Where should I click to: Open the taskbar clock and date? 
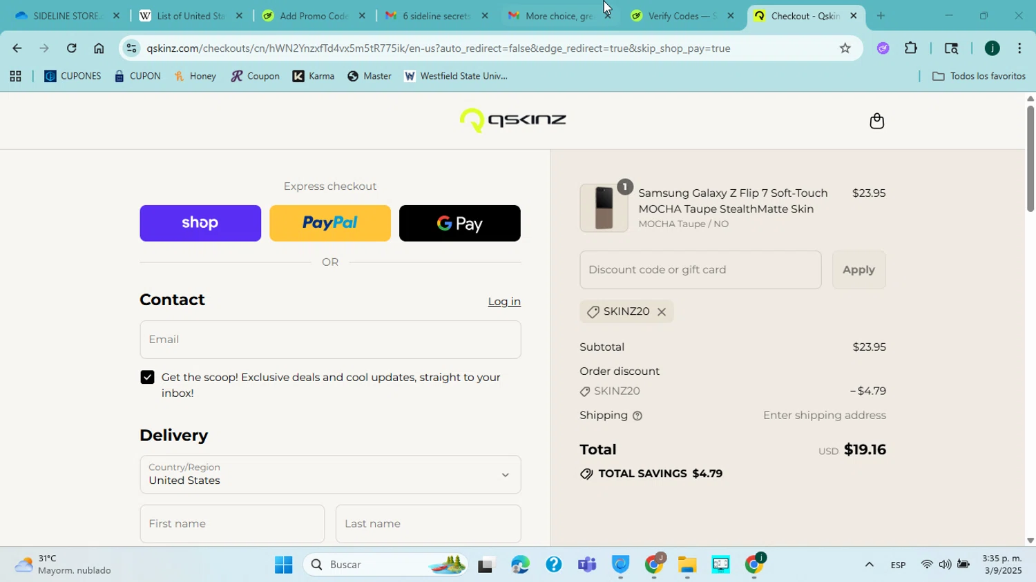tap(1001, 565)
